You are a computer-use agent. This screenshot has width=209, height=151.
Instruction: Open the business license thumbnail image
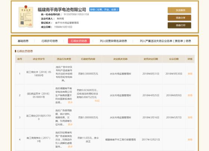pyautogui.click(x=26, y=16)
